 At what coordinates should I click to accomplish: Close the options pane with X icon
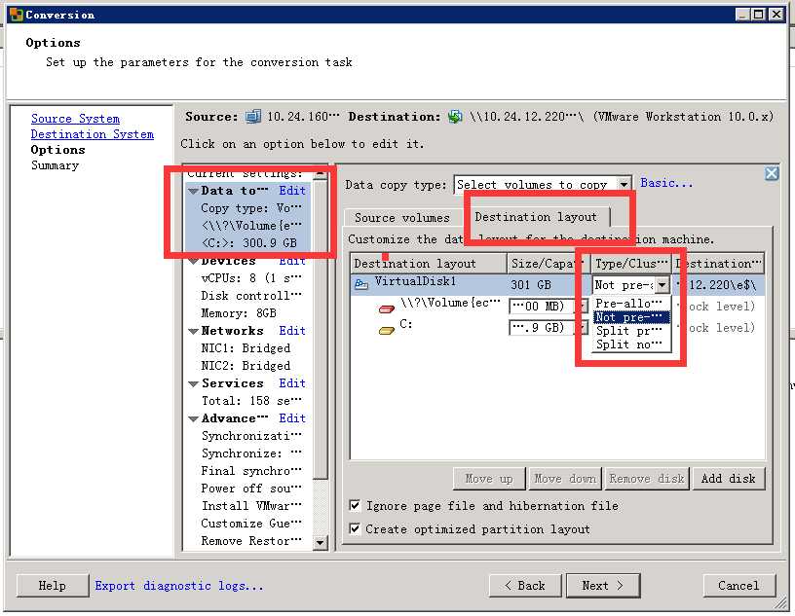[772, 174]
